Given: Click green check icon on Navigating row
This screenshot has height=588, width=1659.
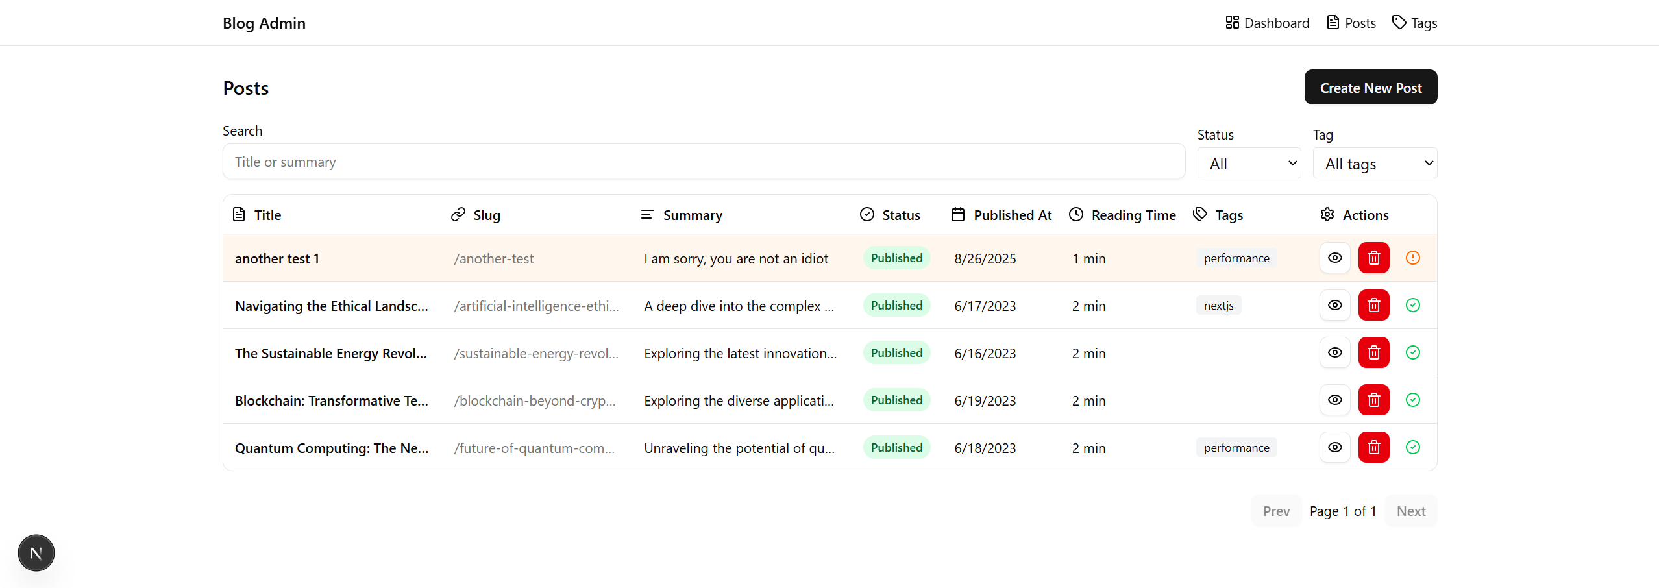Looking at the screenshot, I should (x=1412, y=305).
